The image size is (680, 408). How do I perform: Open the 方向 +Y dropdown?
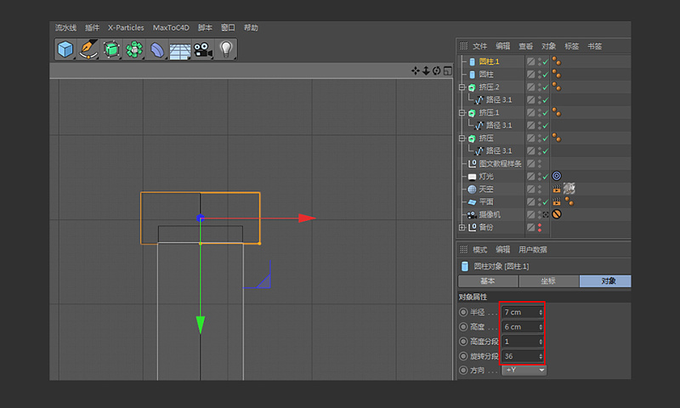(524, 370)
